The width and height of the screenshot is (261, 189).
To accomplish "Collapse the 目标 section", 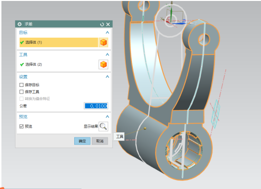I will tap(107, 32).
